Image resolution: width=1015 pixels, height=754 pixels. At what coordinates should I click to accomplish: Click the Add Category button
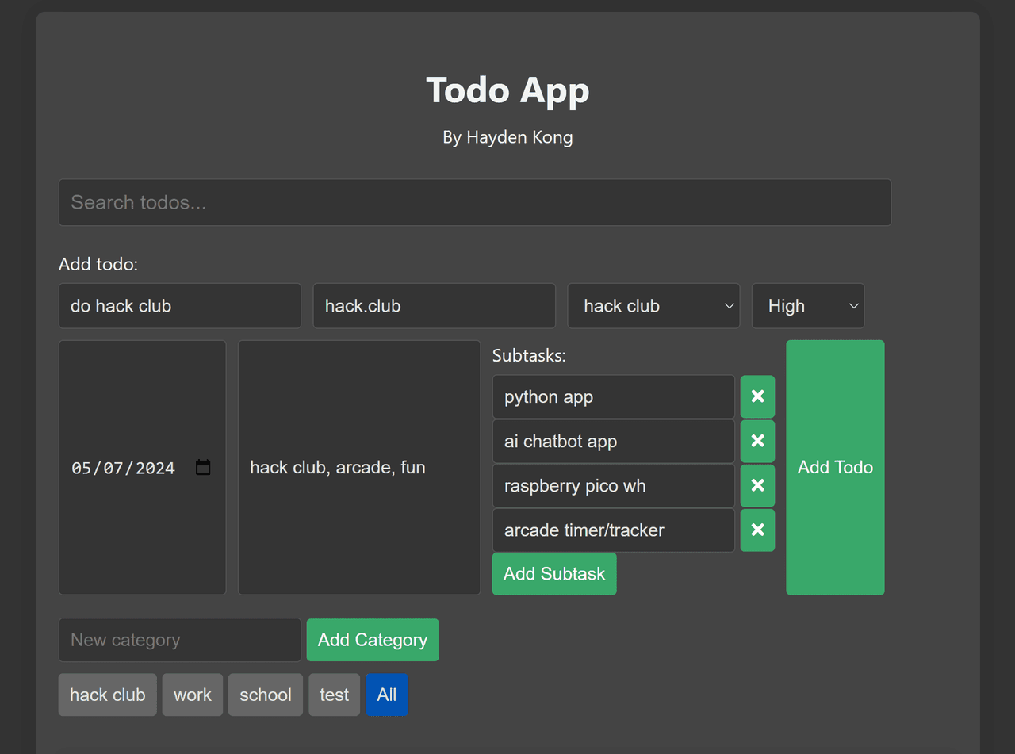pos(373,640)
